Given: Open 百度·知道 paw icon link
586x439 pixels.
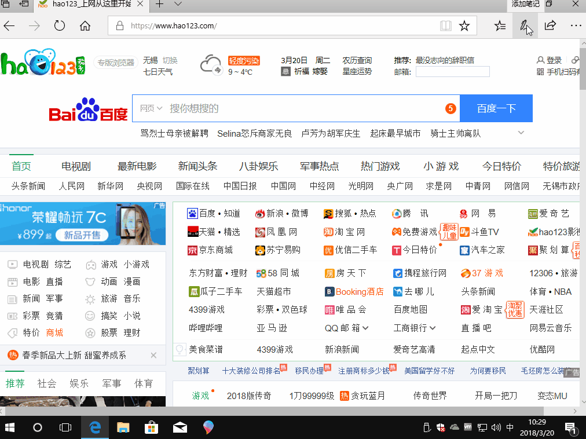Looking at the screenshot, I should pyautogui.click(x=192, y=214).
